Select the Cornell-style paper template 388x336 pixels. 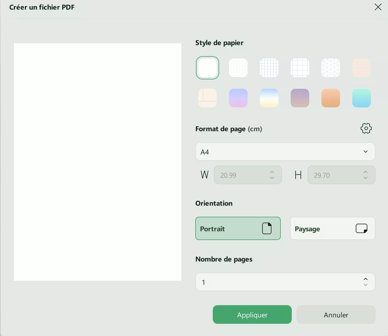click(207, 98)
